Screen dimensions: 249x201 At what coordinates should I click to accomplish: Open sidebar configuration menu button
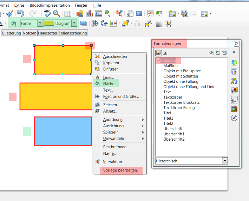pyautogui.click(x=234, y=53)
